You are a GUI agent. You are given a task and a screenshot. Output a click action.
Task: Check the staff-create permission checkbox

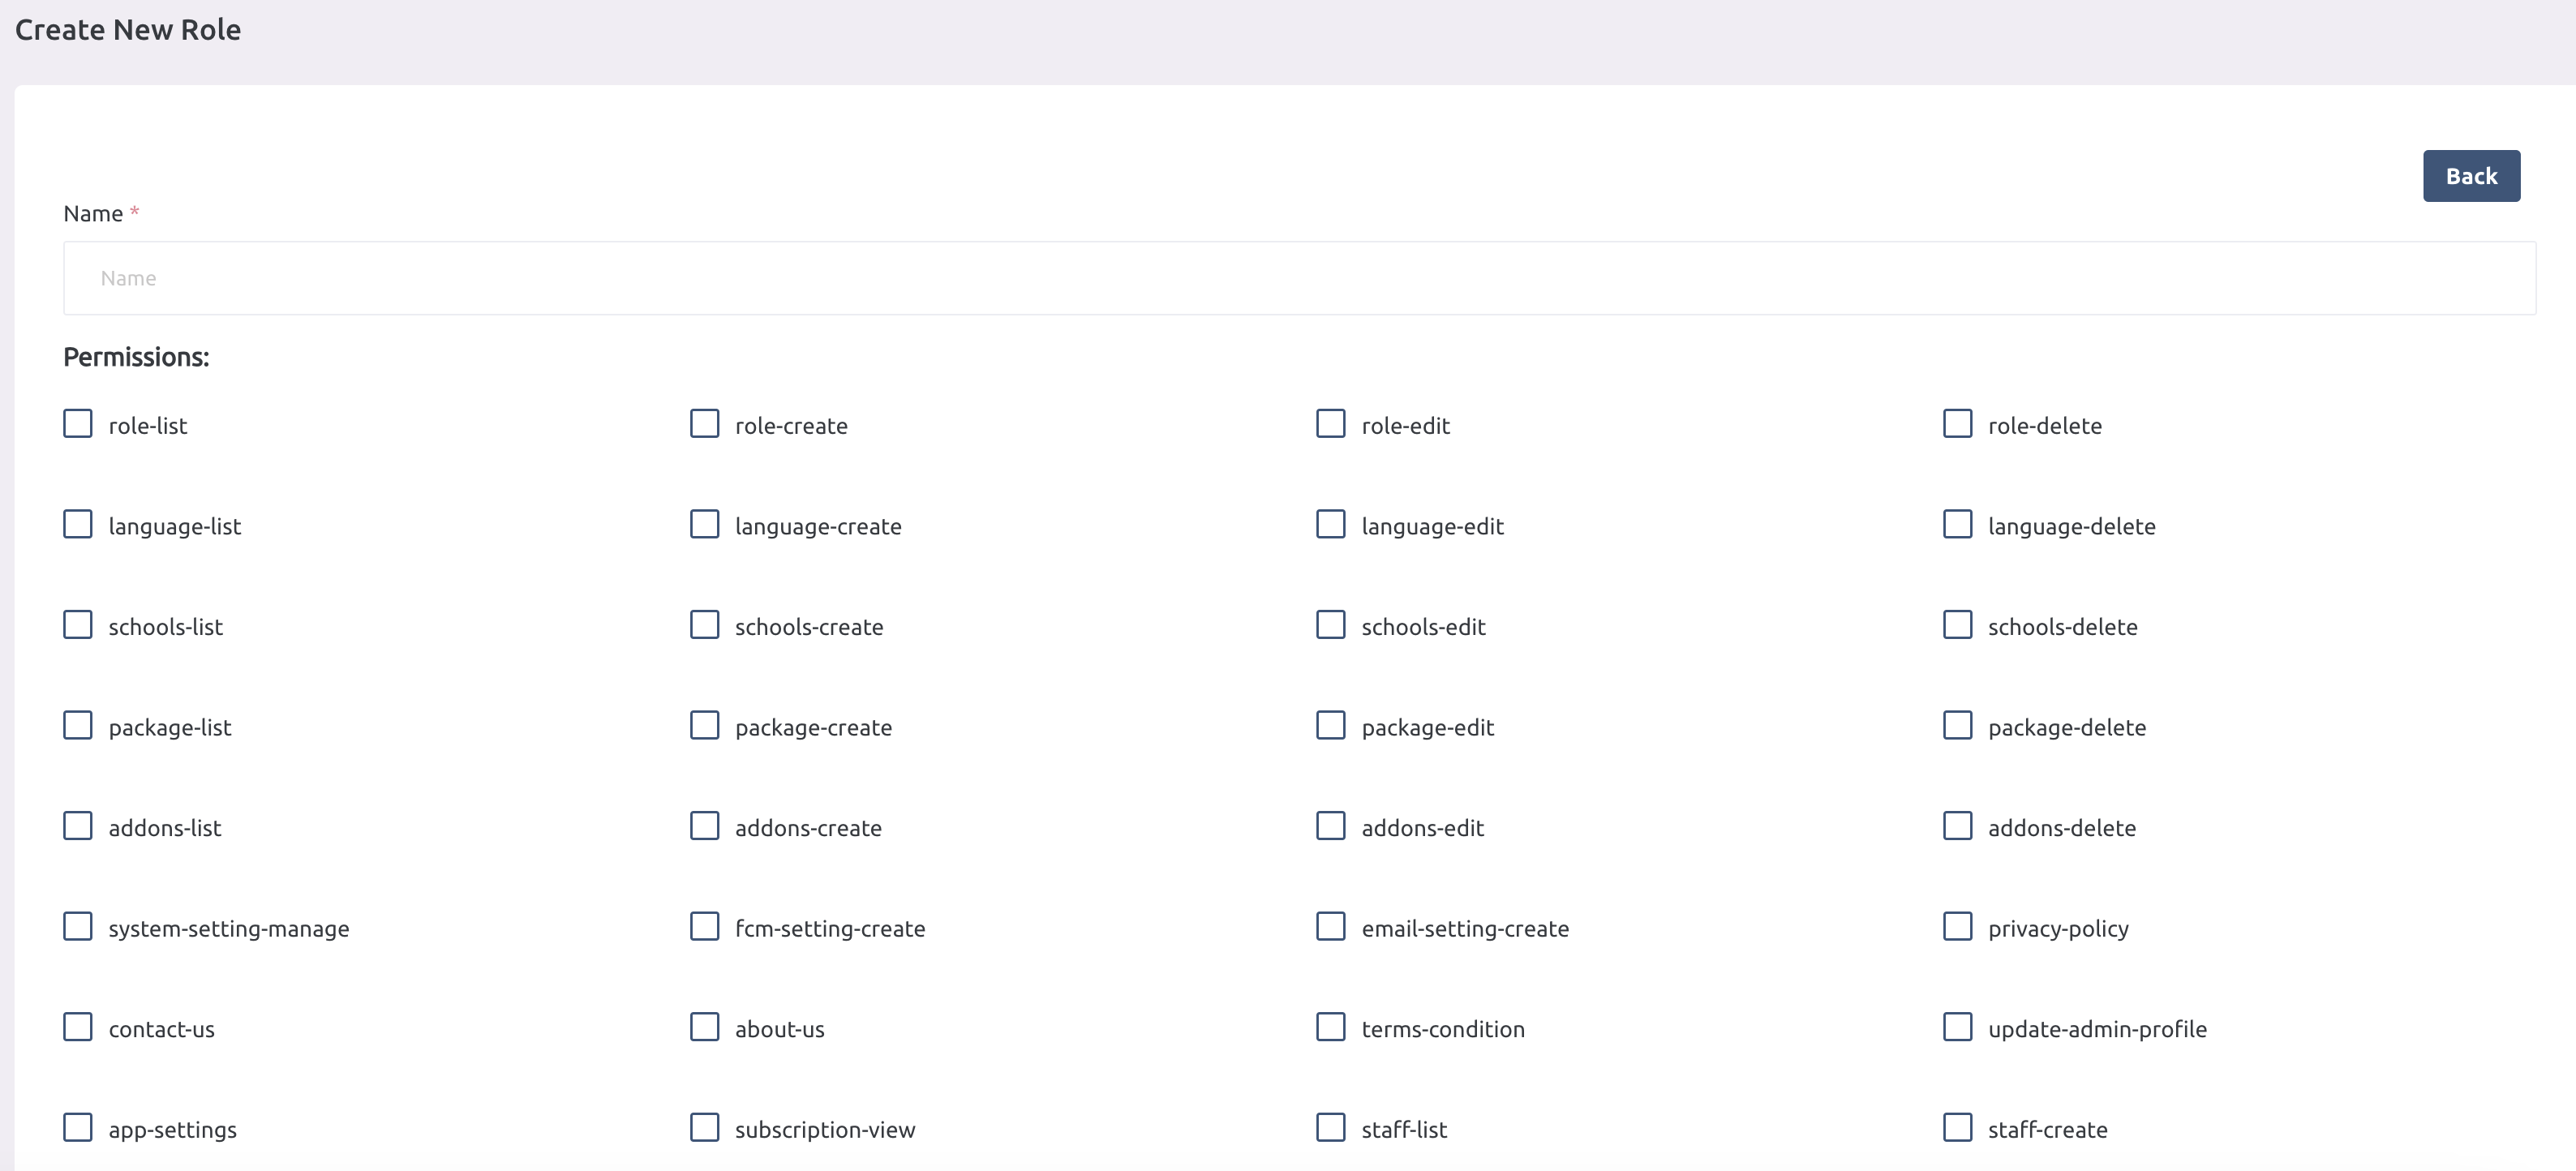click(1957, 1128)
